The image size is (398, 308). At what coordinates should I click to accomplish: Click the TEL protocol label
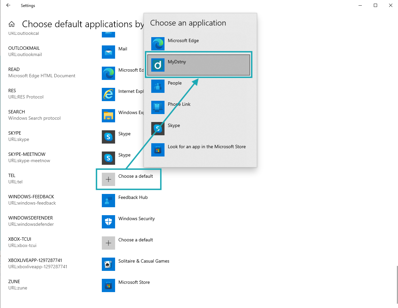pyautogui.click(x=12, y=175)
